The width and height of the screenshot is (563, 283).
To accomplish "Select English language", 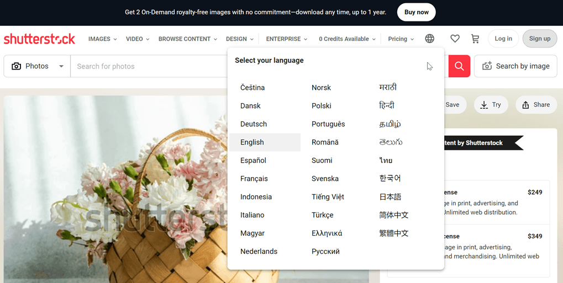I will coord(265,142).
